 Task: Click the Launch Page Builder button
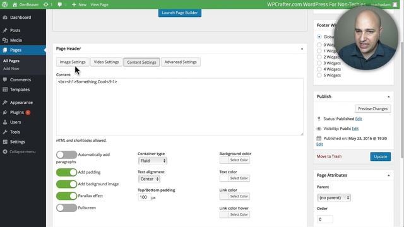tap(180, 13)
